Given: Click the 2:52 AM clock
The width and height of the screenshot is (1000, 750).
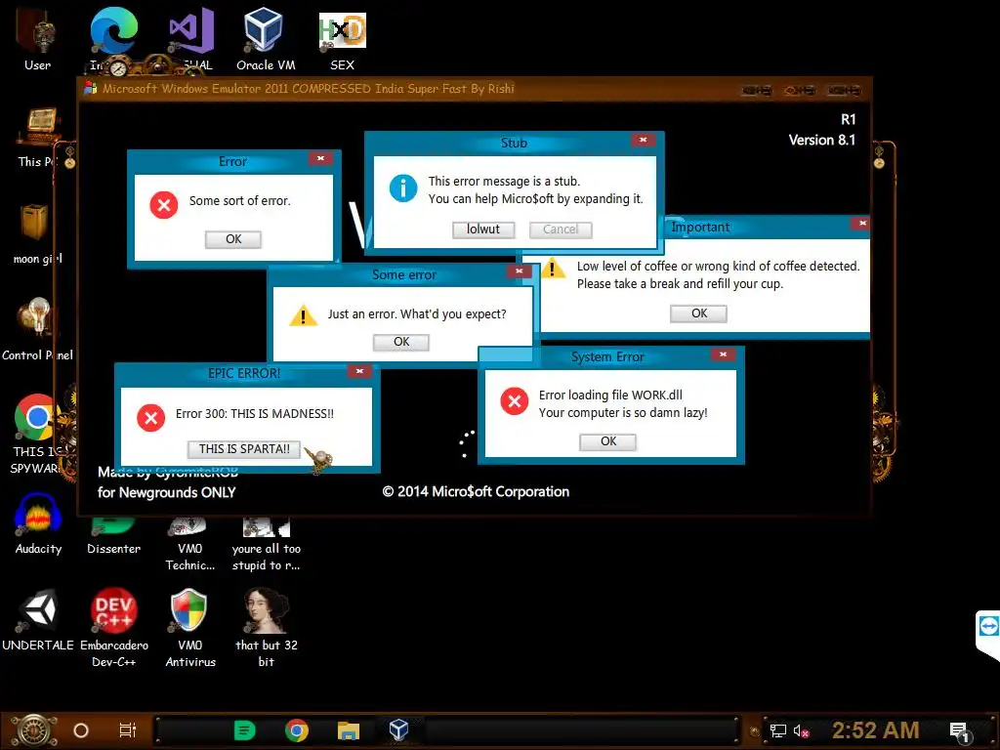Looking at the screenshot, I should 875,730.
